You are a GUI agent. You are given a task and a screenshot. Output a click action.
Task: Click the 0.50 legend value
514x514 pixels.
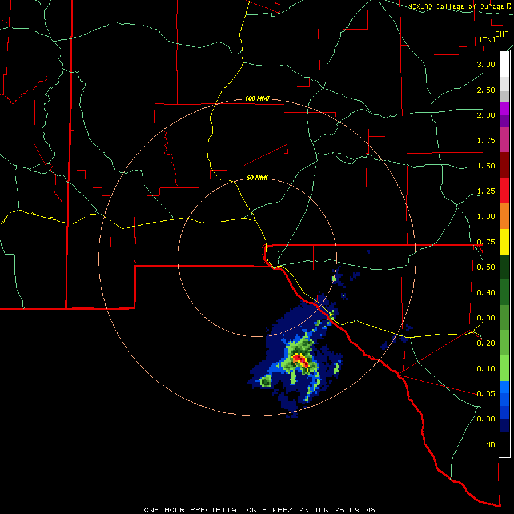[486, 267]
